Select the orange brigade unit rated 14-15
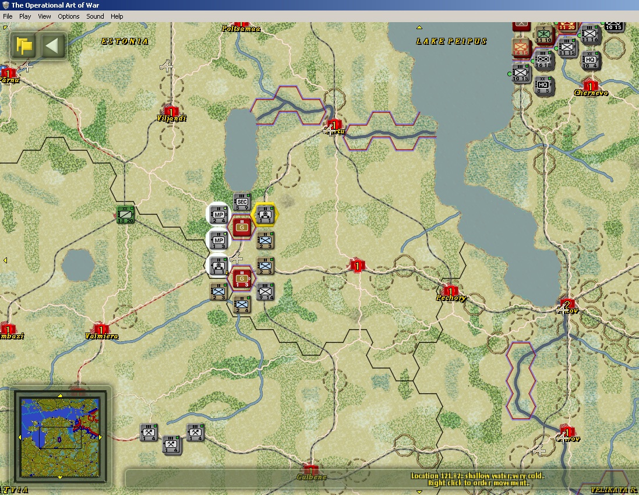This screenshot has height=495, width=639. [521, 48]
